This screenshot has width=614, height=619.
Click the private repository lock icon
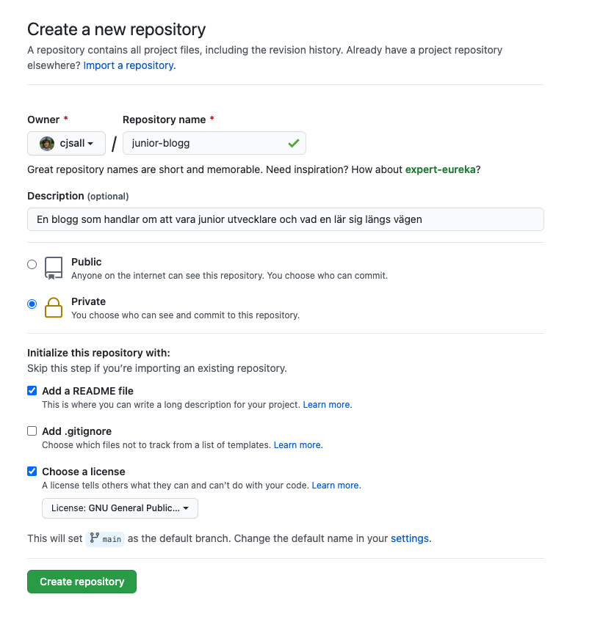click(54, 308)
